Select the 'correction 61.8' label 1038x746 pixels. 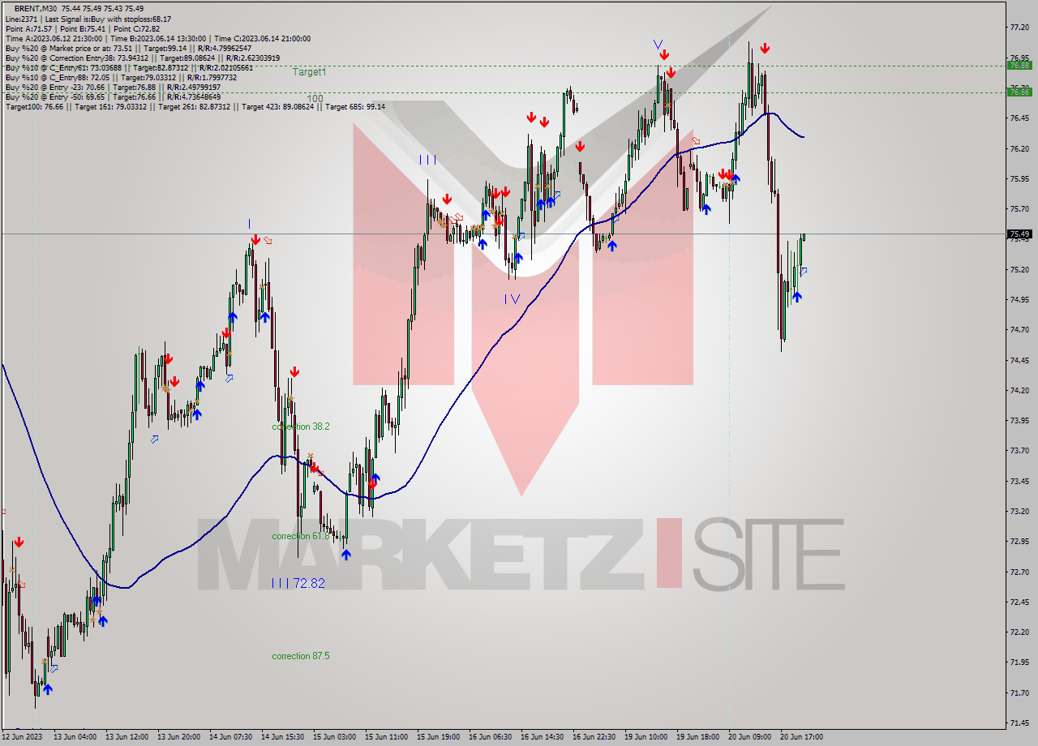301,536
